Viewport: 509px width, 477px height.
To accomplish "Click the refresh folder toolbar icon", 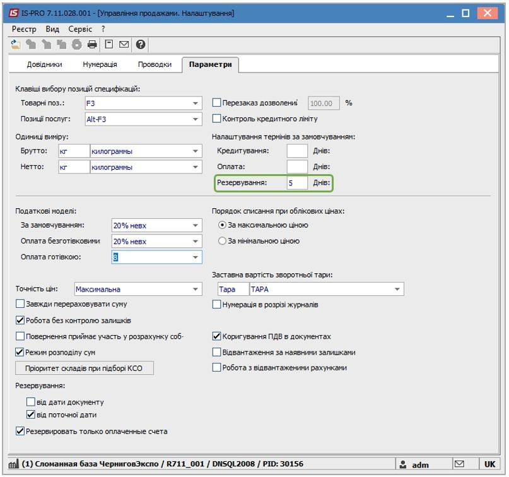I will [15, 44].
